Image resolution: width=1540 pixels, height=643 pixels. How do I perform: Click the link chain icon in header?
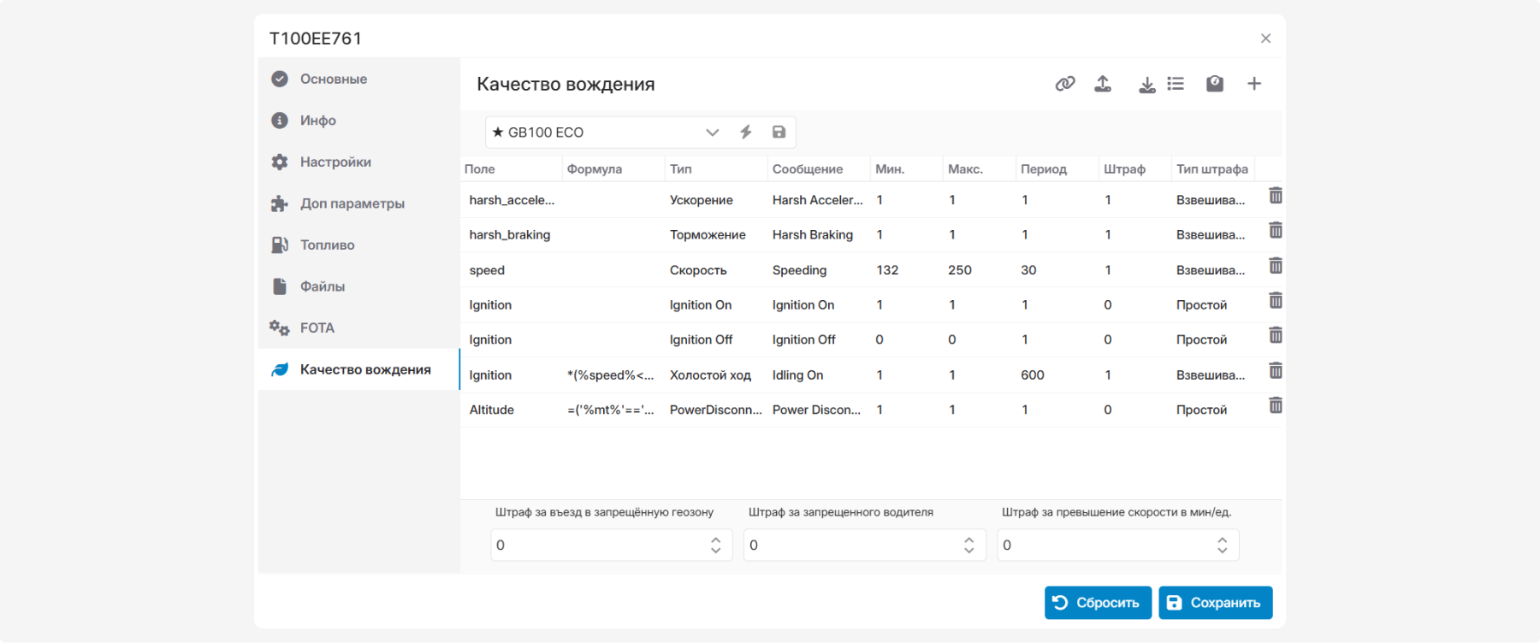coord(1064,84)
